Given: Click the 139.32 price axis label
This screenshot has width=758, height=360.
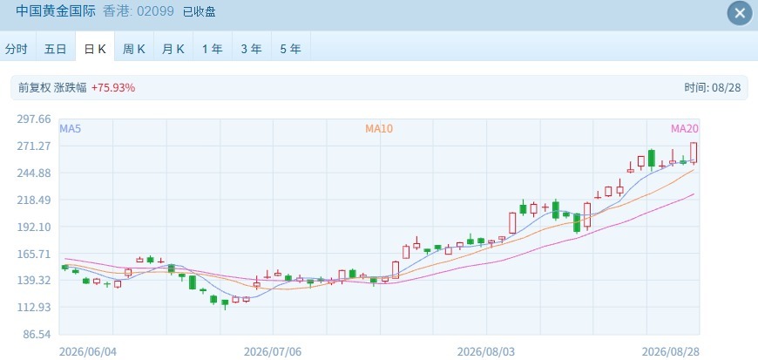Looking at the screenshot, I should [x=34, y=280].
